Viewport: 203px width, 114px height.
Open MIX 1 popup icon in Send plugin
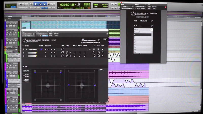(99, 40)
